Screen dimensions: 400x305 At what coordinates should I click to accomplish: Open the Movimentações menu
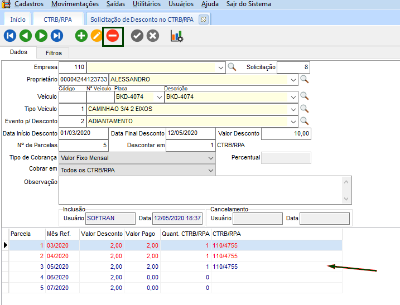(74, 4)
